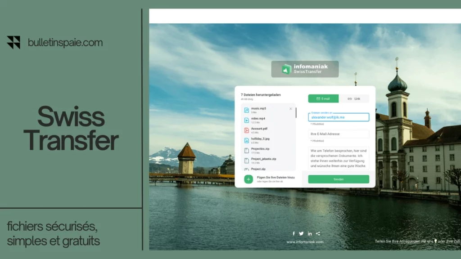
Task: Click the video.mp4 play file icon
Action: (246, 120)
